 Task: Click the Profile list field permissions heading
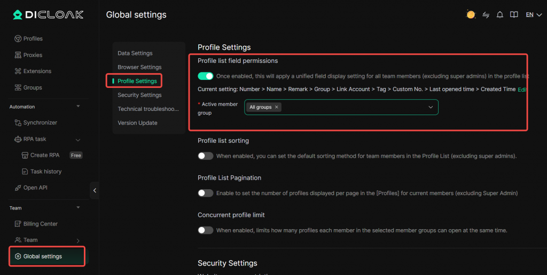pyautogui.click(x=238, y=61)
